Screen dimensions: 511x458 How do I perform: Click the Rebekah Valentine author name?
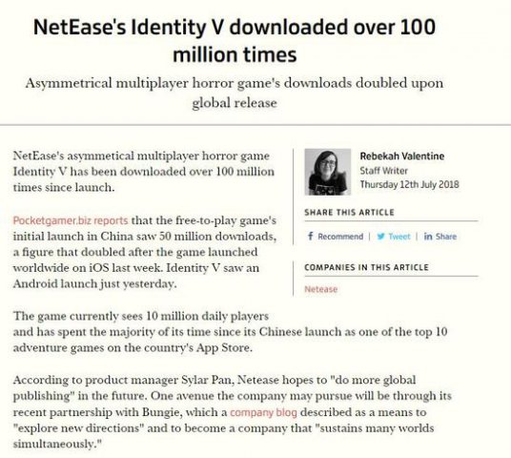(401, 156)
